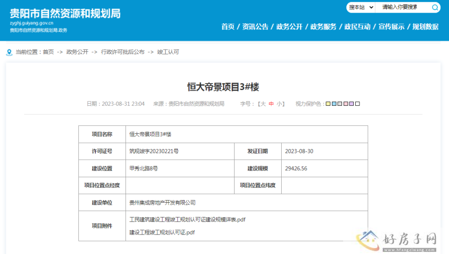Click the 许可证号 label cell

pyautogui.click(x=102, y=151)
